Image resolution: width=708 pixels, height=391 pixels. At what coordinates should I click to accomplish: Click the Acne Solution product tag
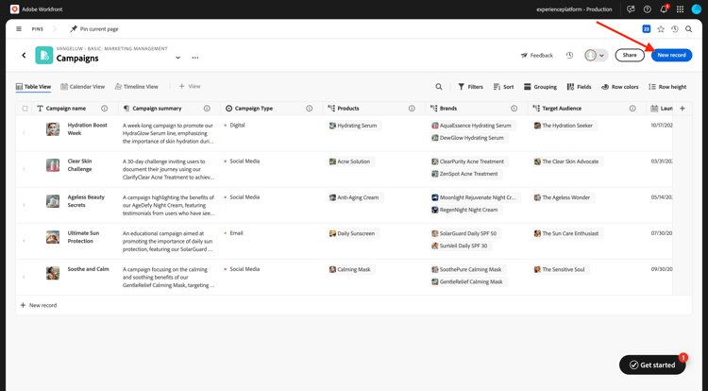click(350, 161)
